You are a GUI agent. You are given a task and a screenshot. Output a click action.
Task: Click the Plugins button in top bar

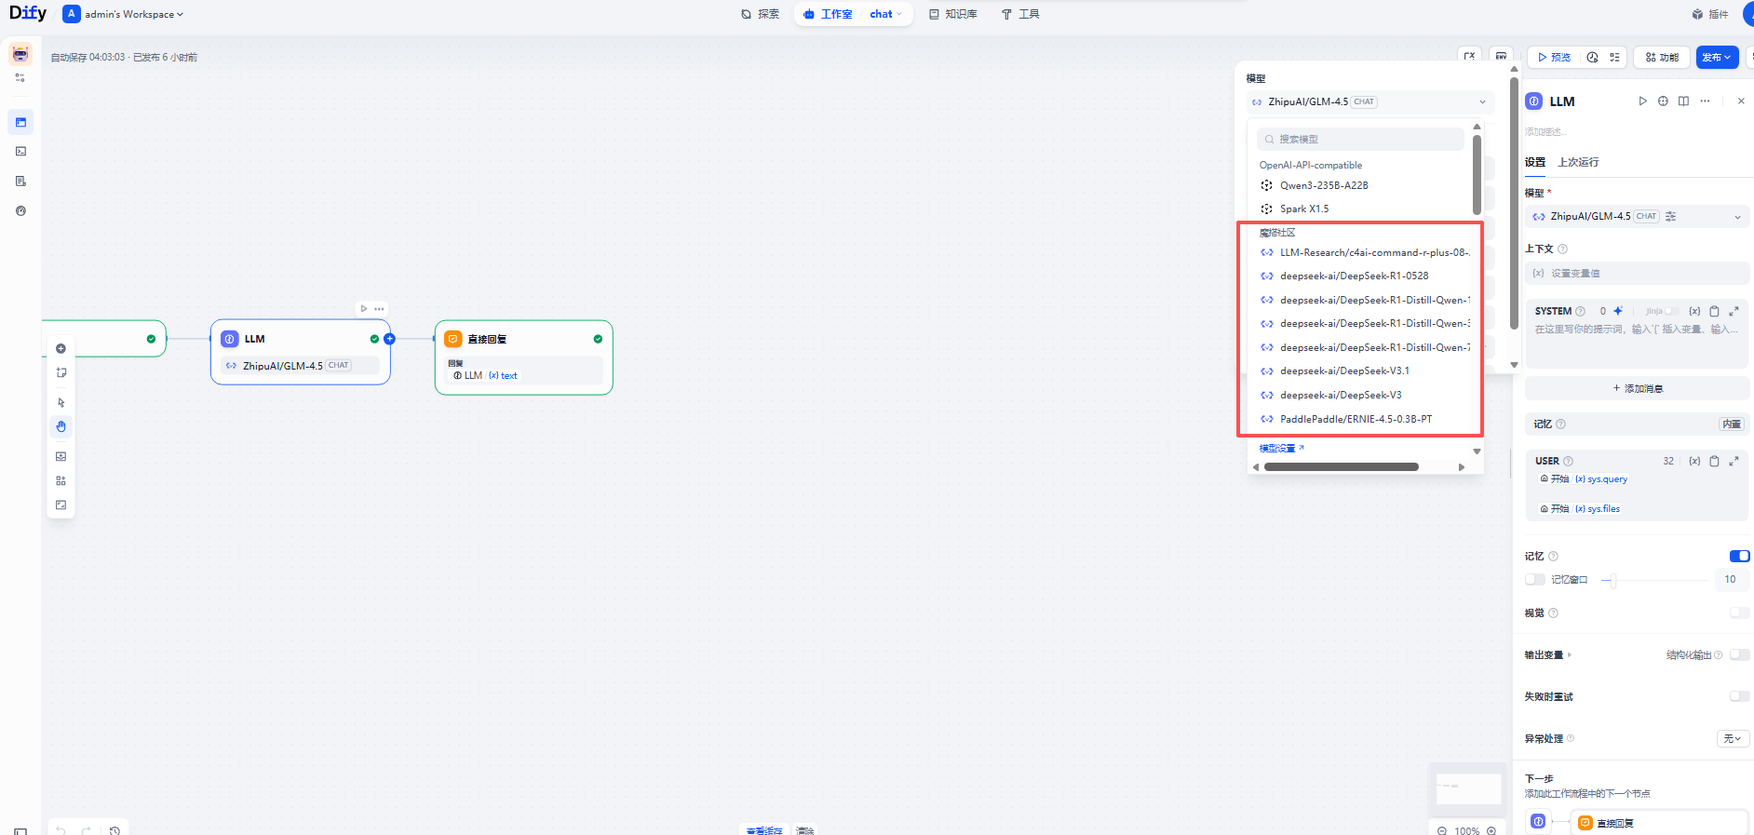click(1710, 14)
